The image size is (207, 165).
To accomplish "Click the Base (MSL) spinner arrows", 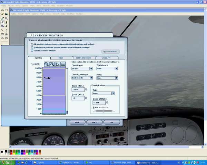I will click(86, 98).
